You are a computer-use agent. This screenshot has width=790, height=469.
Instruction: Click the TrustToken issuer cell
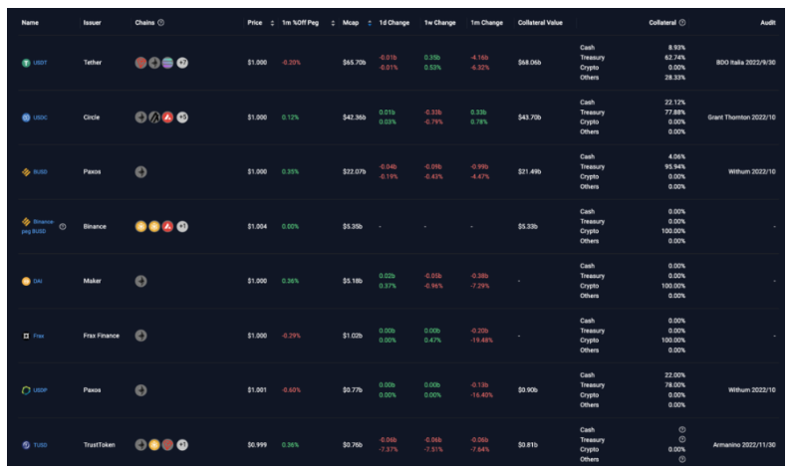[100, 445]
